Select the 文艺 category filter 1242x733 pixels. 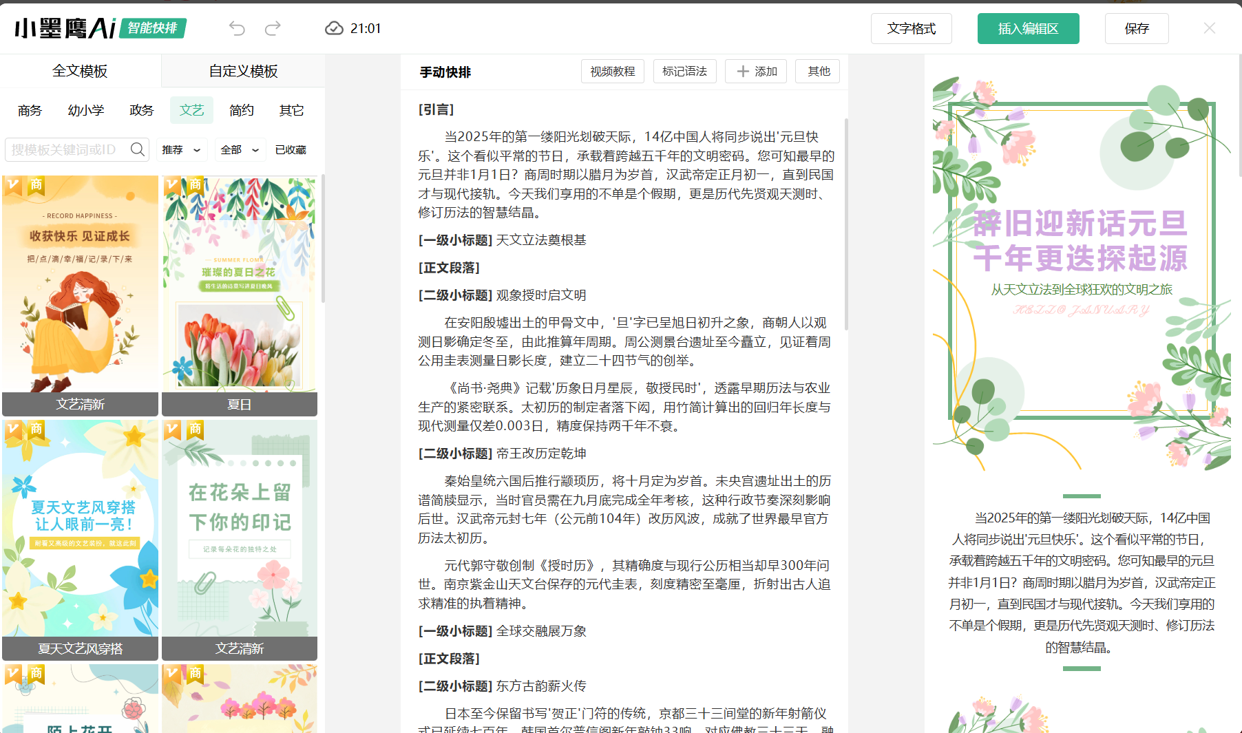pos(191,110)
